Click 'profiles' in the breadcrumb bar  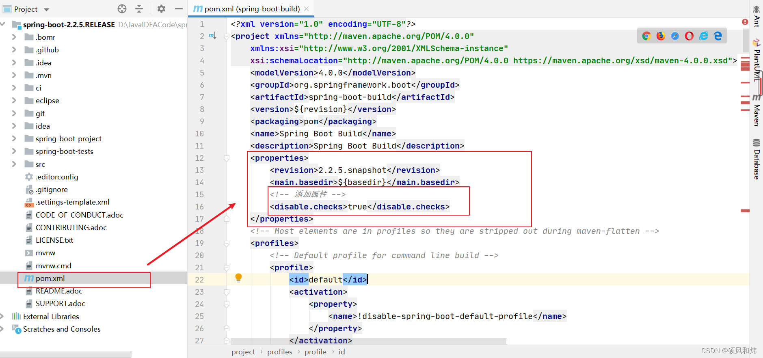(x=280, y=352)
